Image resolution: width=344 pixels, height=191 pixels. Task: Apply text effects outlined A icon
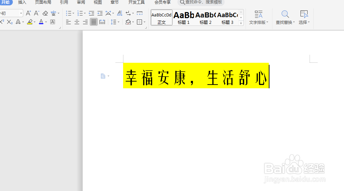click(18, 22)
